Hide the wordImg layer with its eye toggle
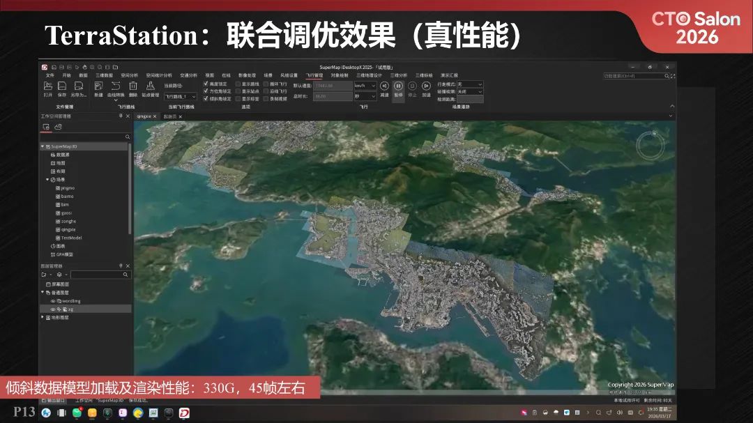The width and height of the screenshot is (753, 423). [x=53, y=300]
